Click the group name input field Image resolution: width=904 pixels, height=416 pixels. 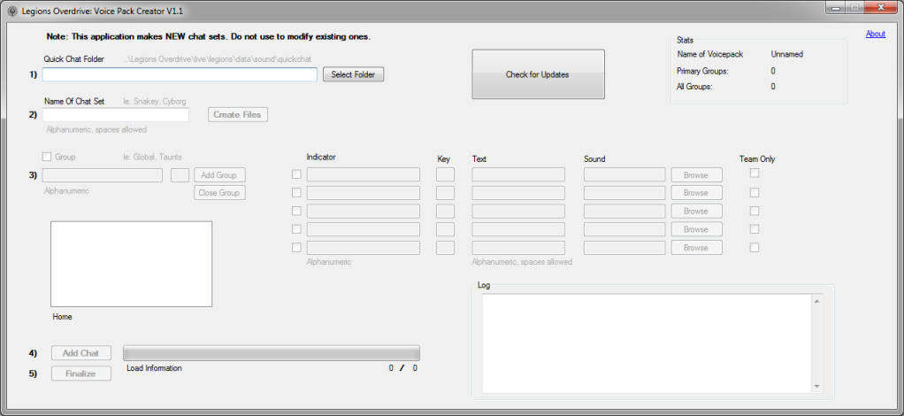pyautogui.click(x=102, y=175)
